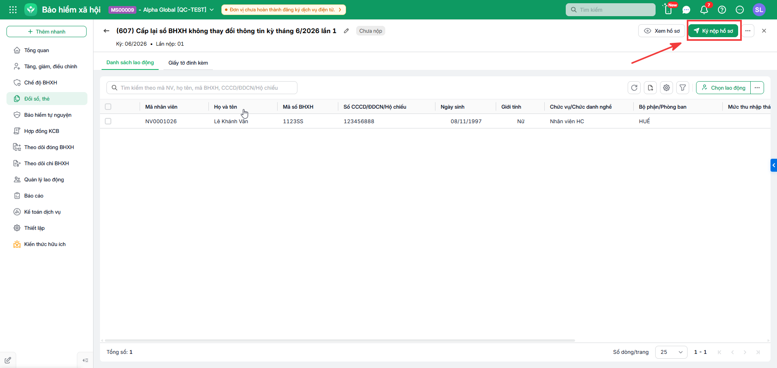Screen dimensions: 777x368
Task: Open Chế độ BHXH menu
Action: click(x=47, y=82)
